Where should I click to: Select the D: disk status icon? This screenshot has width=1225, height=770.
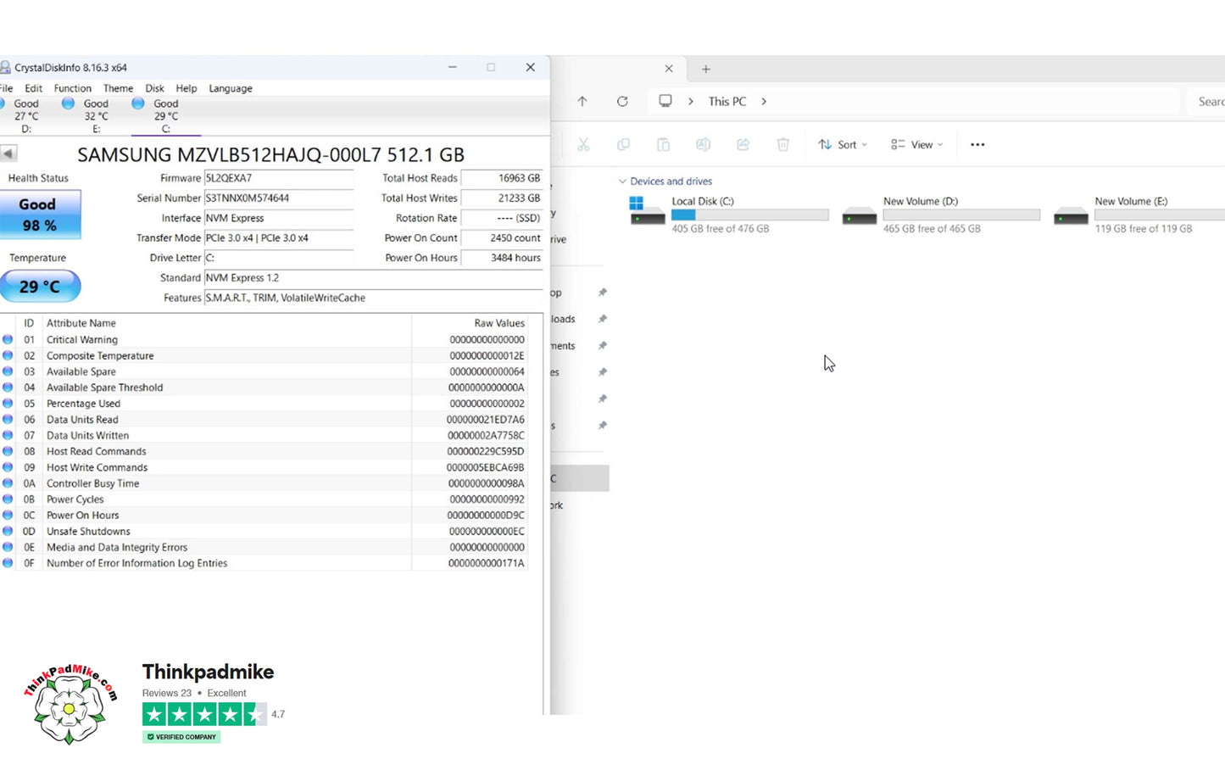[x=2, y=103]
